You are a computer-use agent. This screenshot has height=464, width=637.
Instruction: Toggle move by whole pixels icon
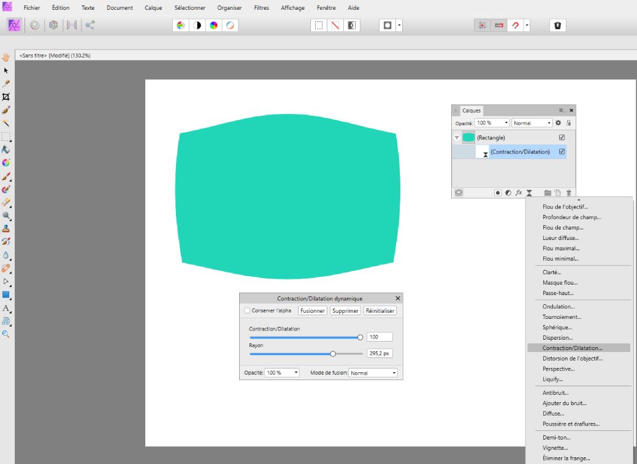point(499,26)
